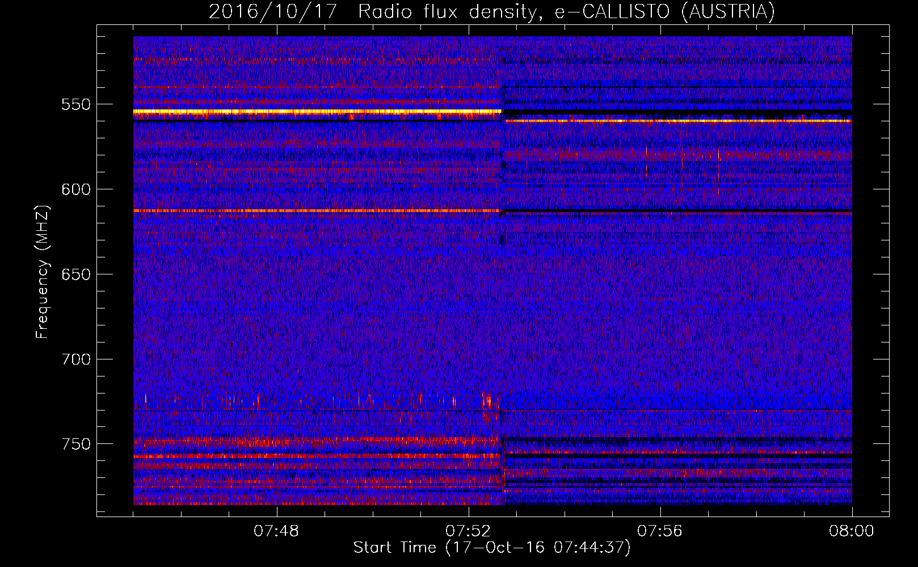Click the 550 frequency tick label
The width and height of the screenshot is (918, 567).
pyautogui.click(x=76, y=104)
